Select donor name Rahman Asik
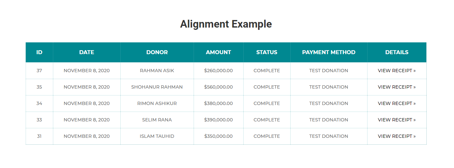454x168 pixels. coord(157,71)
